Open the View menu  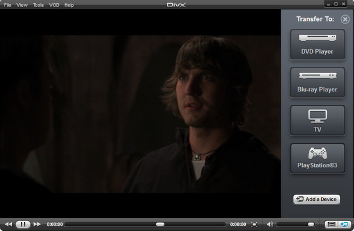click(x=22, y=5)
